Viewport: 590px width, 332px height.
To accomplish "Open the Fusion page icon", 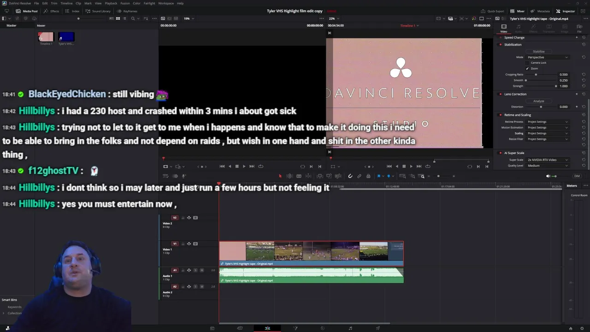I will [295, 328].
